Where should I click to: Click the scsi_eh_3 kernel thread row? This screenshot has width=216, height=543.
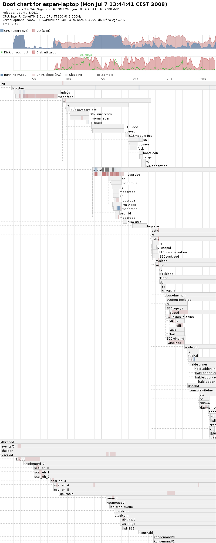click(x=133, y=480)
